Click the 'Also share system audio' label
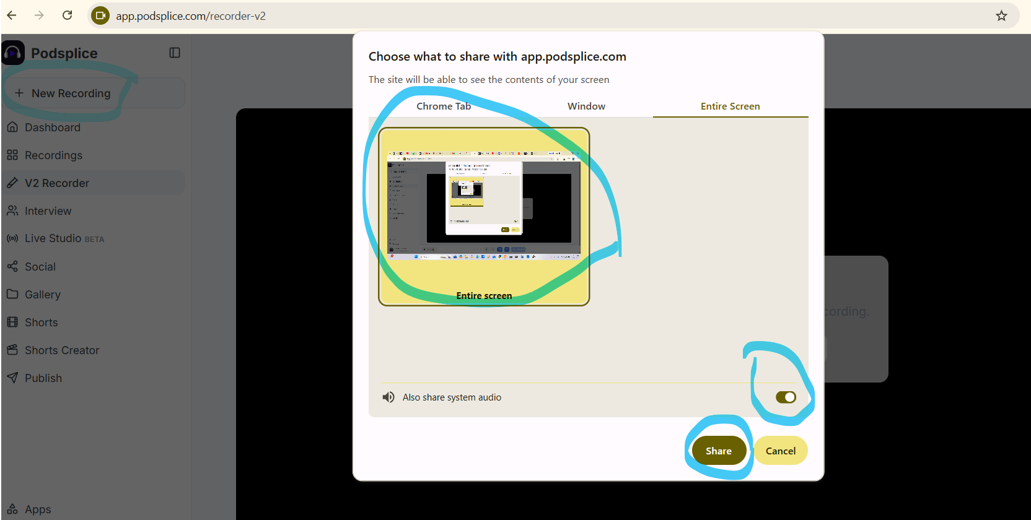The image size is (1031, 520). 452,397
